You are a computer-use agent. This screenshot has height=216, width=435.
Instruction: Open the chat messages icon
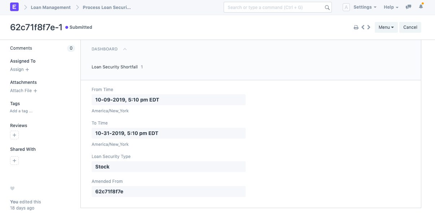pyautogui.click(x=408, y=7)
